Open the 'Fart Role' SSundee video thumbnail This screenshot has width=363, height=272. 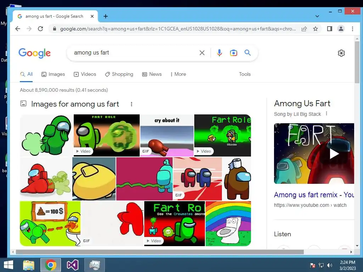coord(223,136)
